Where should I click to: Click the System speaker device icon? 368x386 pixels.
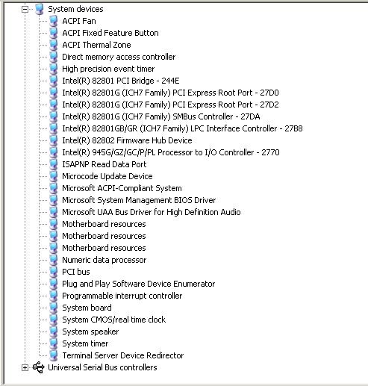click(54, 331)
